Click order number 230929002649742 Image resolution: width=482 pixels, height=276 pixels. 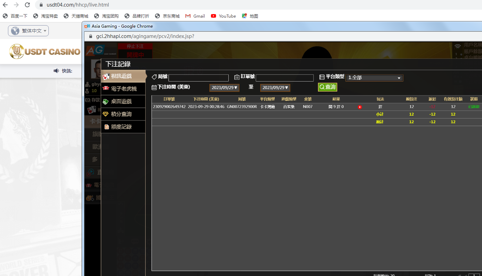169,107
